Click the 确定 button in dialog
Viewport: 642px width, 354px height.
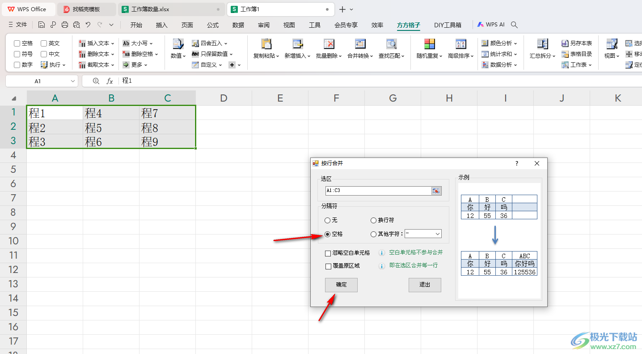341,285
